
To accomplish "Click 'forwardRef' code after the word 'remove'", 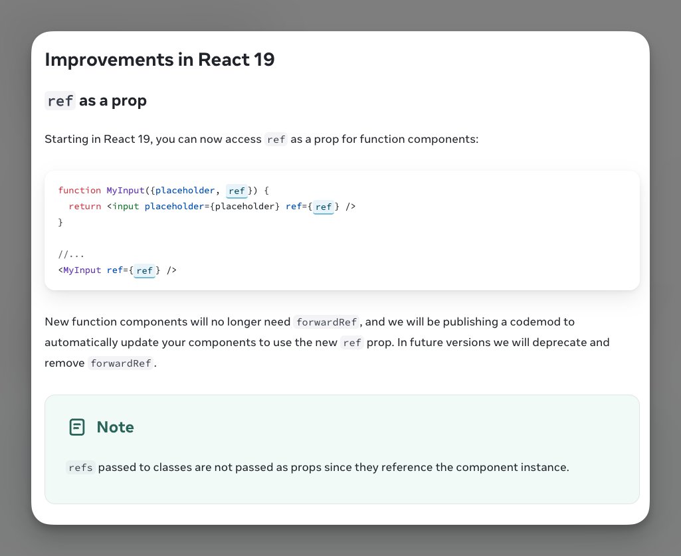I will pyautogui.click(x=121, y=363).
